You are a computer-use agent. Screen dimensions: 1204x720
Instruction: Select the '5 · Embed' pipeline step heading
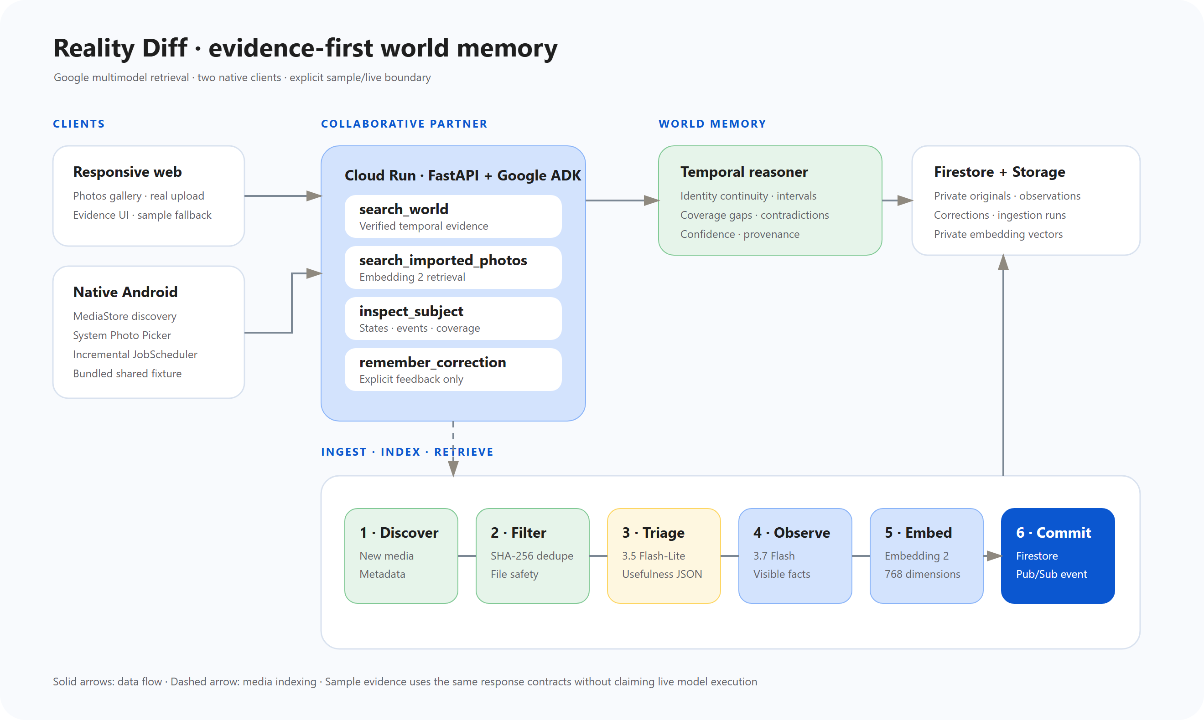(x=918, y=533)
